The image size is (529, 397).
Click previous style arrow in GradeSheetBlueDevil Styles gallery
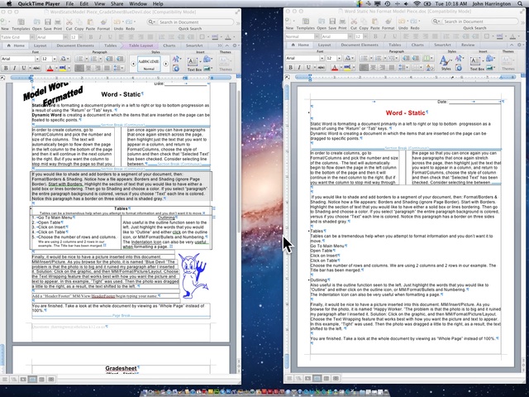pos(133,64)
